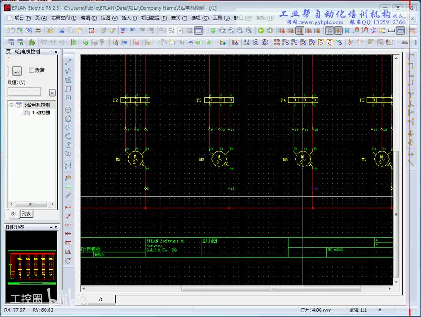Screen dimensions: 421x317
Task: Toggle the grid display button
Action: click(329, 30)
